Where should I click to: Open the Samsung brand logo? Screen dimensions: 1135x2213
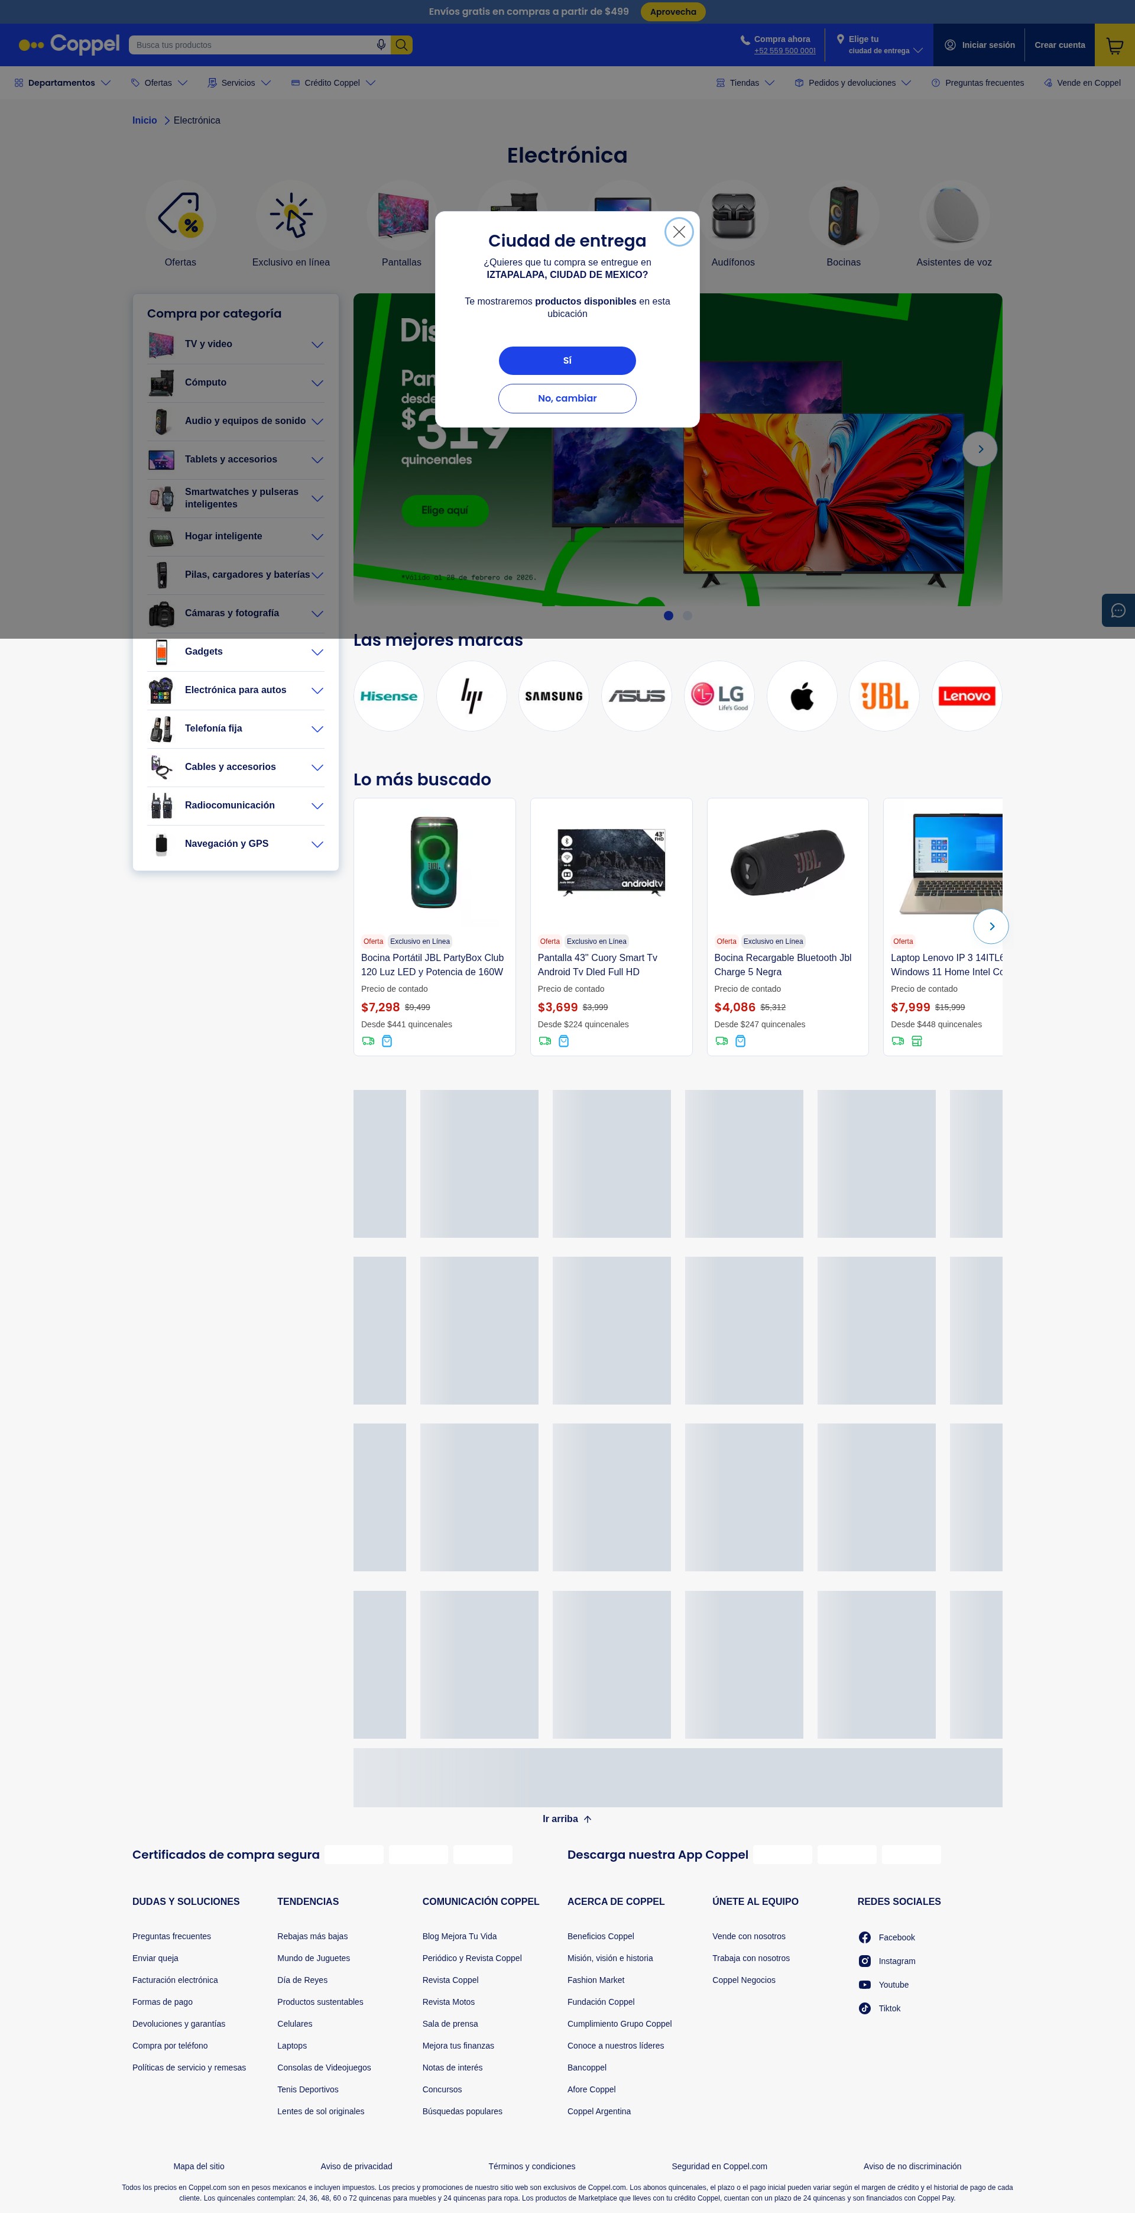554,696
